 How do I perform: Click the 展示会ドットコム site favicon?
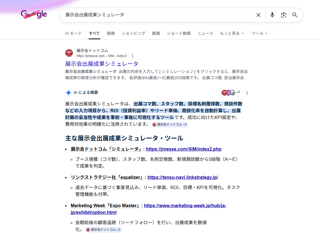pyautogui.click(x=69, y=53)
